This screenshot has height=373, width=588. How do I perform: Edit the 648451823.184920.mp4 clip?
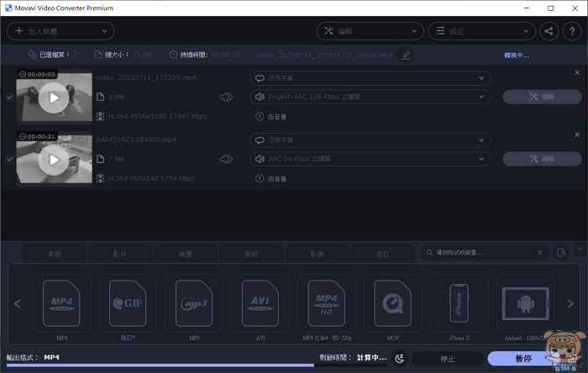tap(542, 159)
